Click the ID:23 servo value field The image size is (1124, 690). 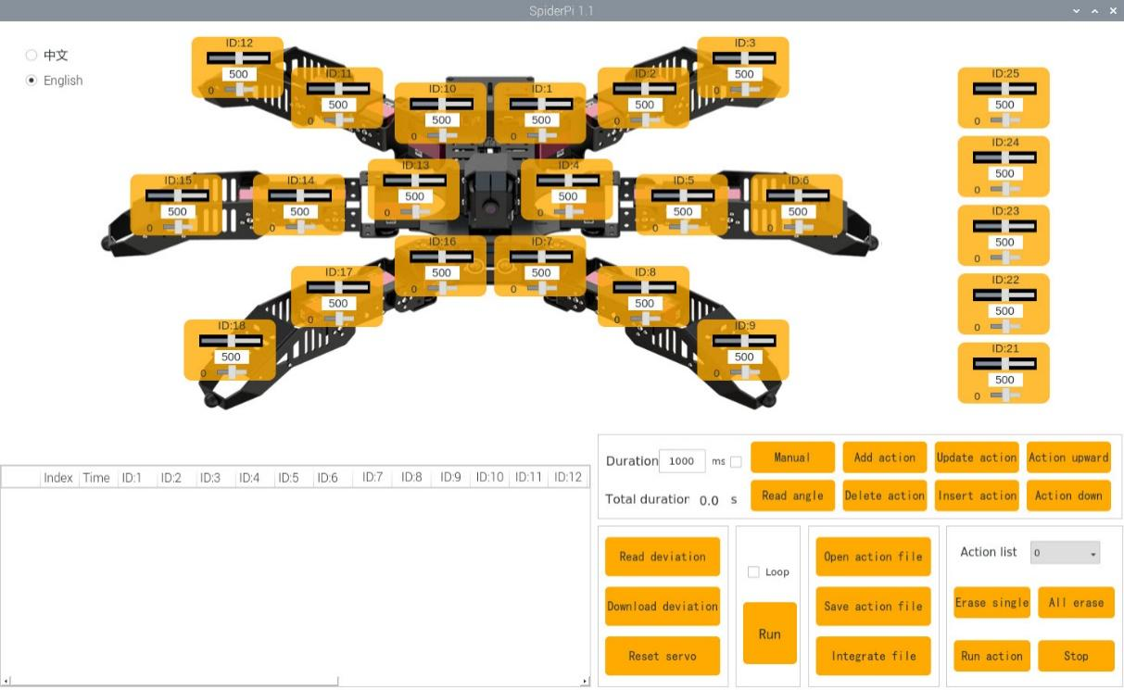(x=1004, y=242)
